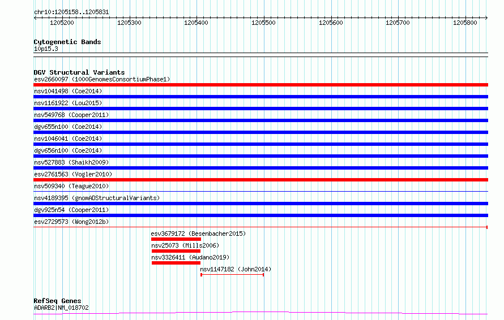Open the nsv4189395 (gnomADStructuralVariants) label

tap(97, 198)
